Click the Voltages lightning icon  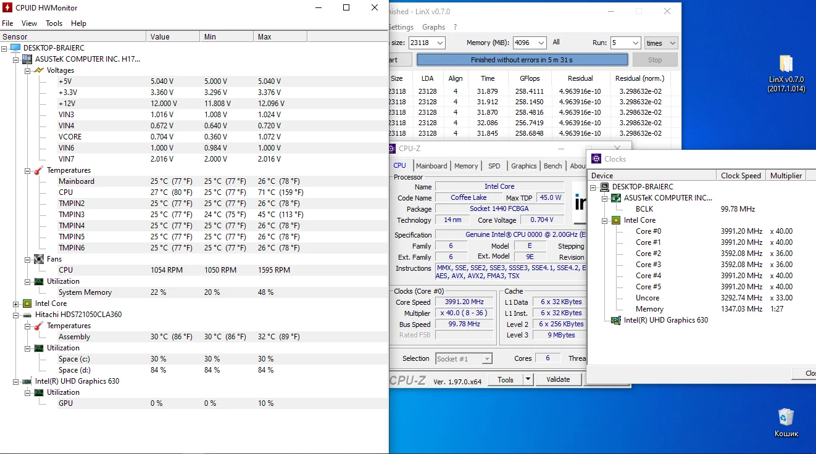point(39,70)
